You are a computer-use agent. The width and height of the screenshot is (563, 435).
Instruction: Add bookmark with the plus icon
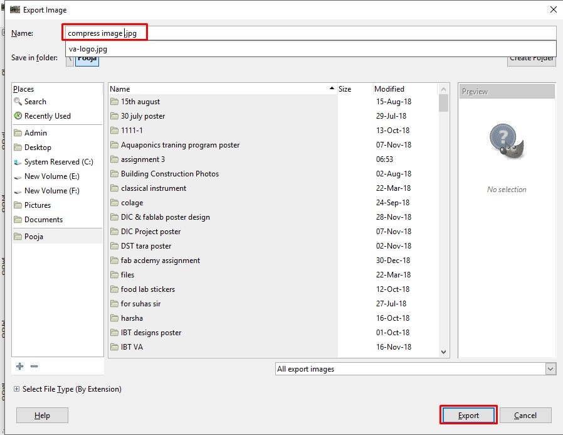(19, 366)
